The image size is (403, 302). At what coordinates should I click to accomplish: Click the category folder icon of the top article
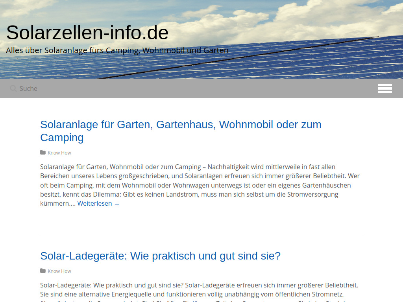coord(43,152)
